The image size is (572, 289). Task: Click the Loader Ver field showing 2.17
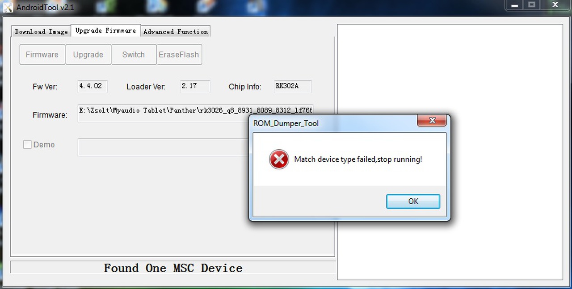195,86
